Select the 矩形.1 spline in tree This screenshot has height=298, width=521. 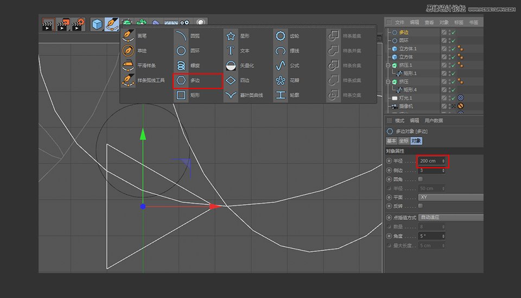point(410,73)
